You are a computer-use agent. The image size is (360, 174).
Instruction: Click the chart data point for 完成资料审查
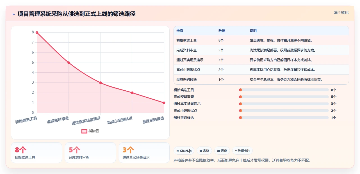coord(69,63)
